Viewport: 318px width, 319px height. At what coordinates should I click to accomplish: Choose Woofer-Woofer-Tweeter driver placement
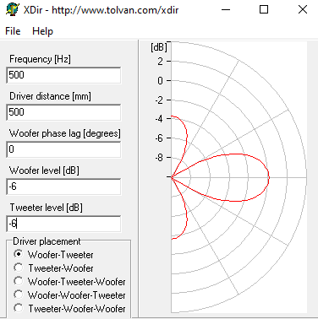point(69,295)
